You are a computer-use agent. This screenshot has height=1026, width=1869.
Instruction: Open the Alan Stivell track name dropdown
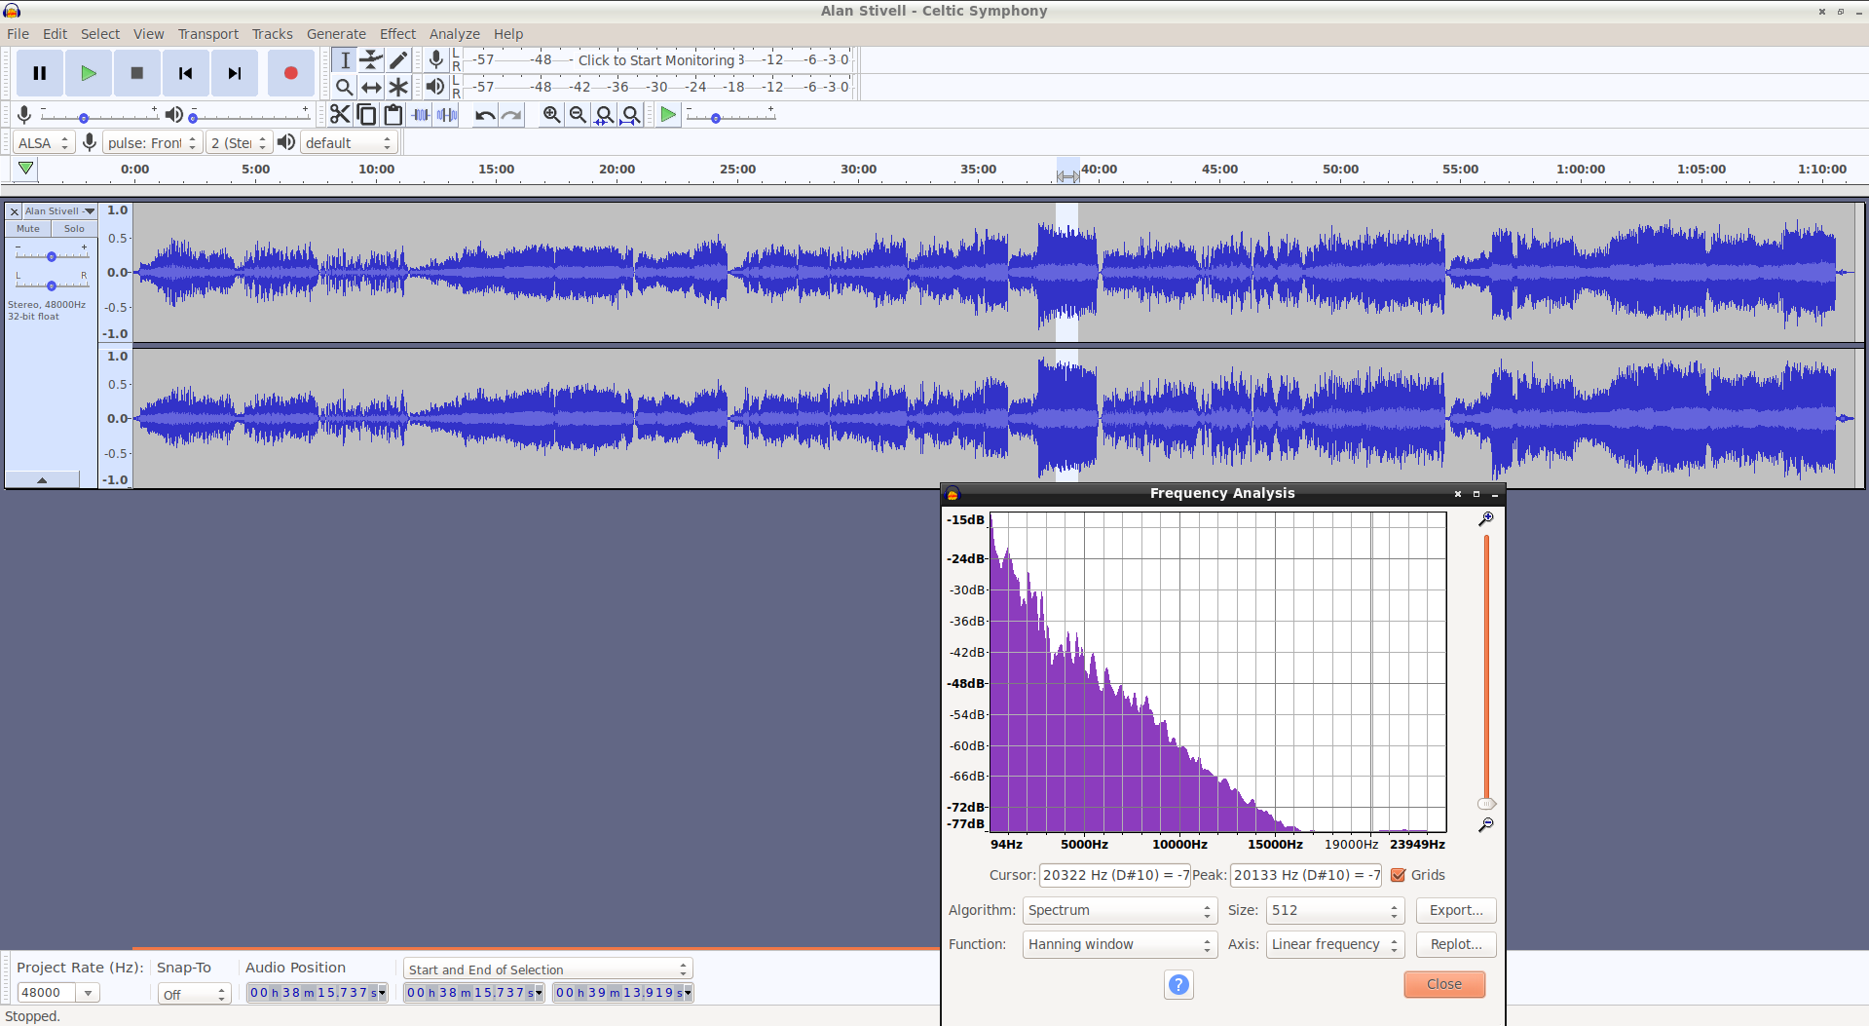pos(60,211)
